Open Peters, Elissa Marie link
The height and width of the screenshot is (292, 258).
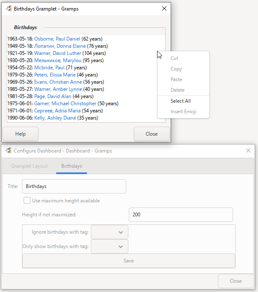click(x=55, y=75)
